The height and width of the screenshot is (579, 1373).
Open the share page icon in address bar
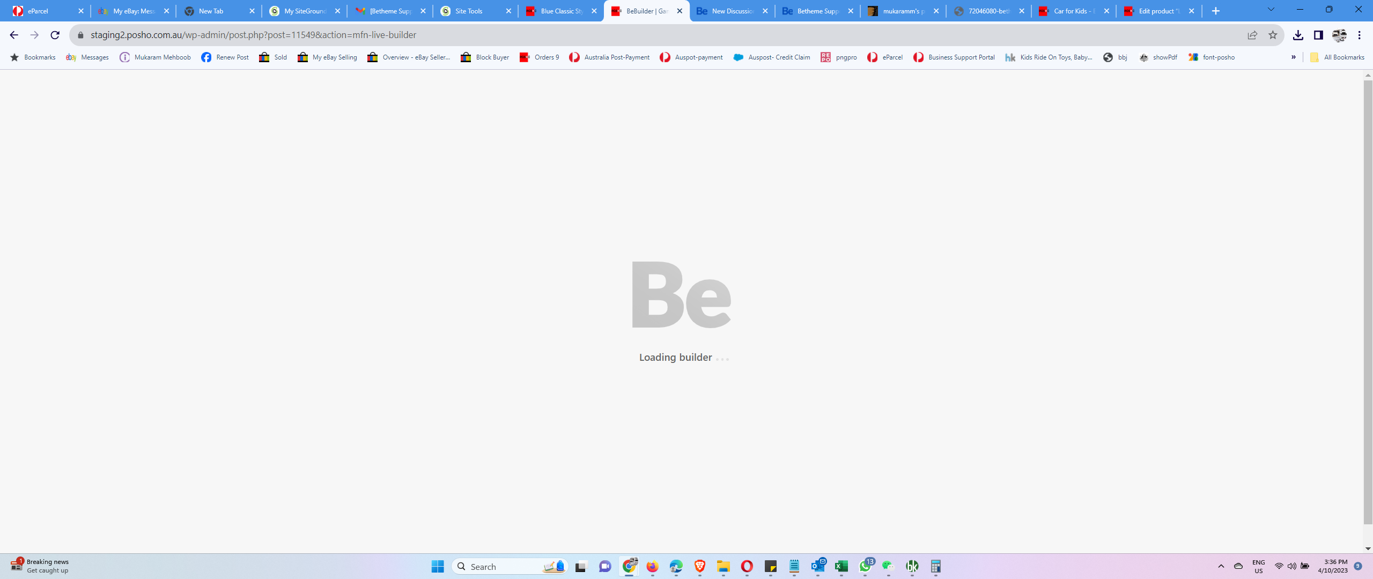click(1252, 35)
